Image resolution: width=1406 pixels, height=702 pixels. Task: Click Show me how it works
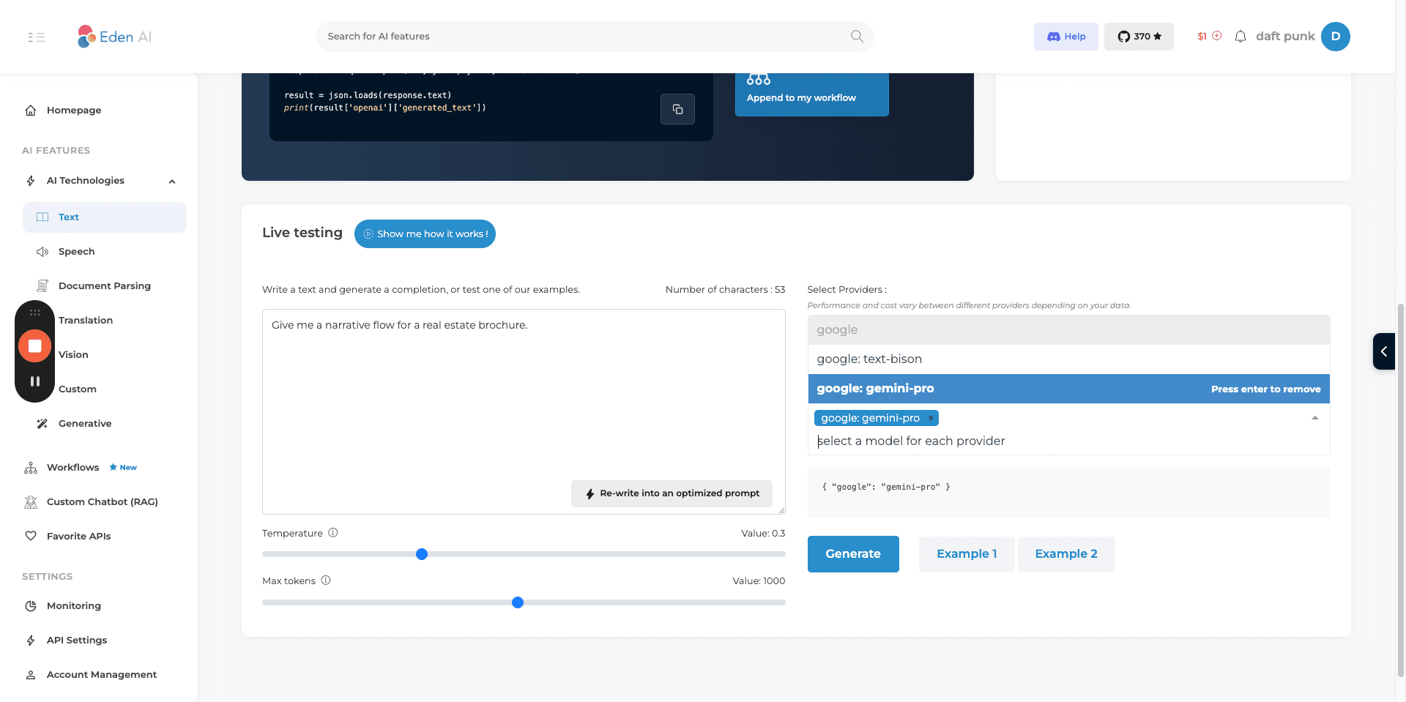[x=425, y=234]
